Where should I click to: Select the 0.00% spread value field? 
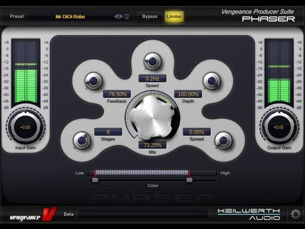197,132
